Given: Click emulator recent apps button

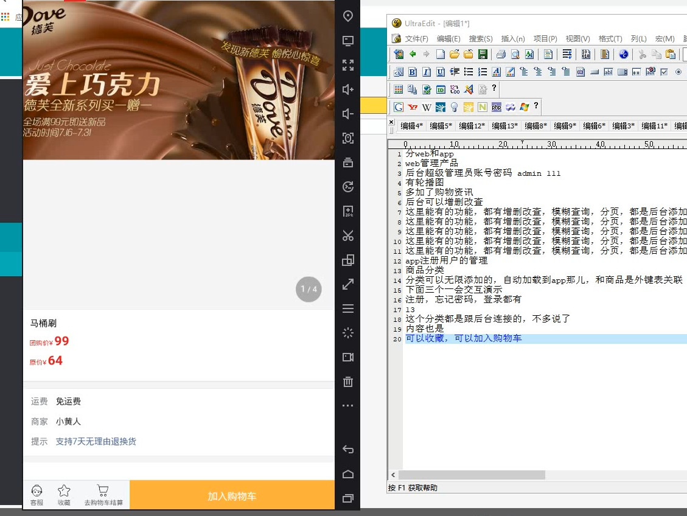Looking at the screenshot, I should 348,498.
